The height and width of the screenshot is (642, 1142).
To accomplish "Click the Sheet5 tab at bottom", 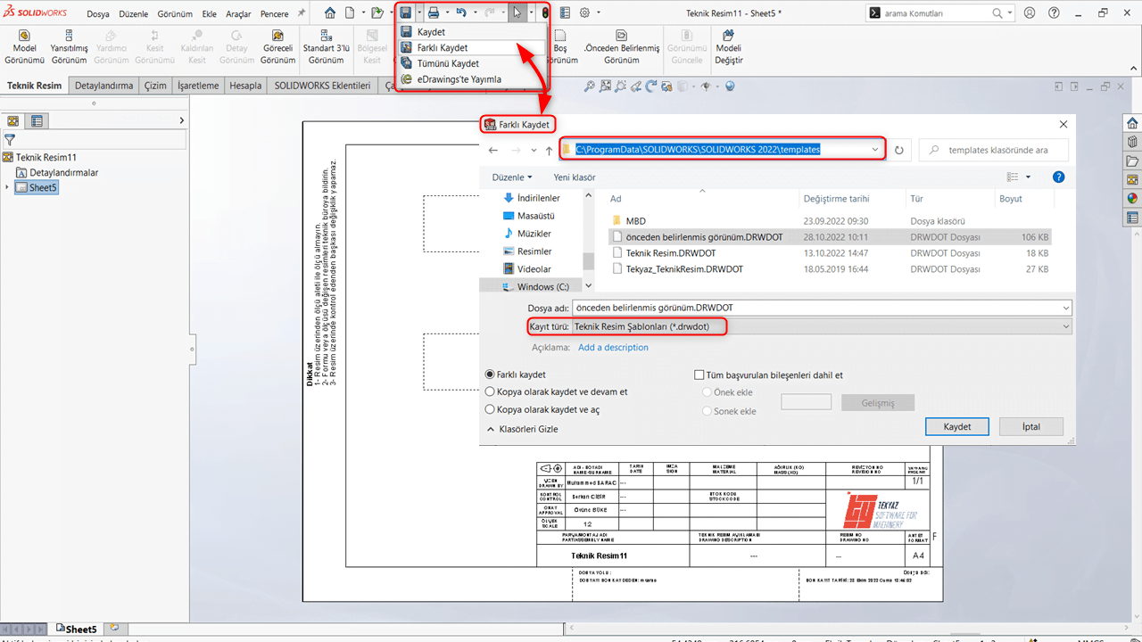I will tap(75, 630).
